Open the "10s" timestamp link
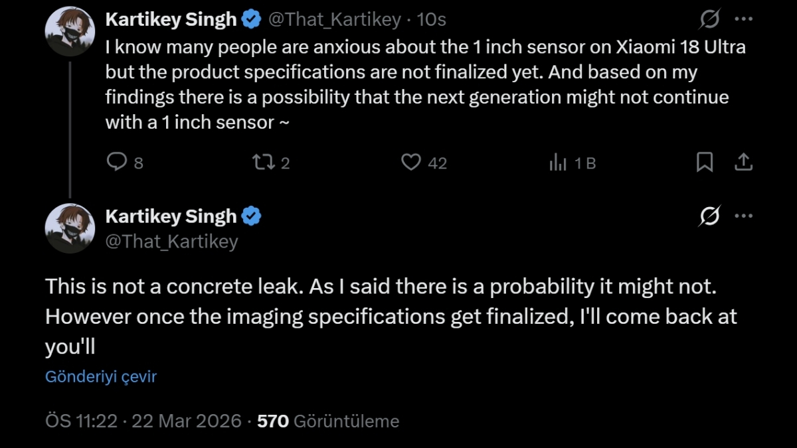 [x=431, y=21]
